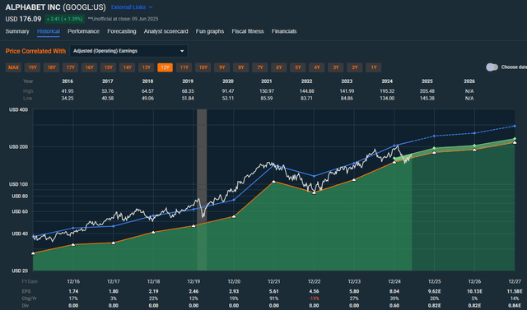
Task: Expand the Adjusted (Operating) Earnings combo box
Action: pos(128,51)
